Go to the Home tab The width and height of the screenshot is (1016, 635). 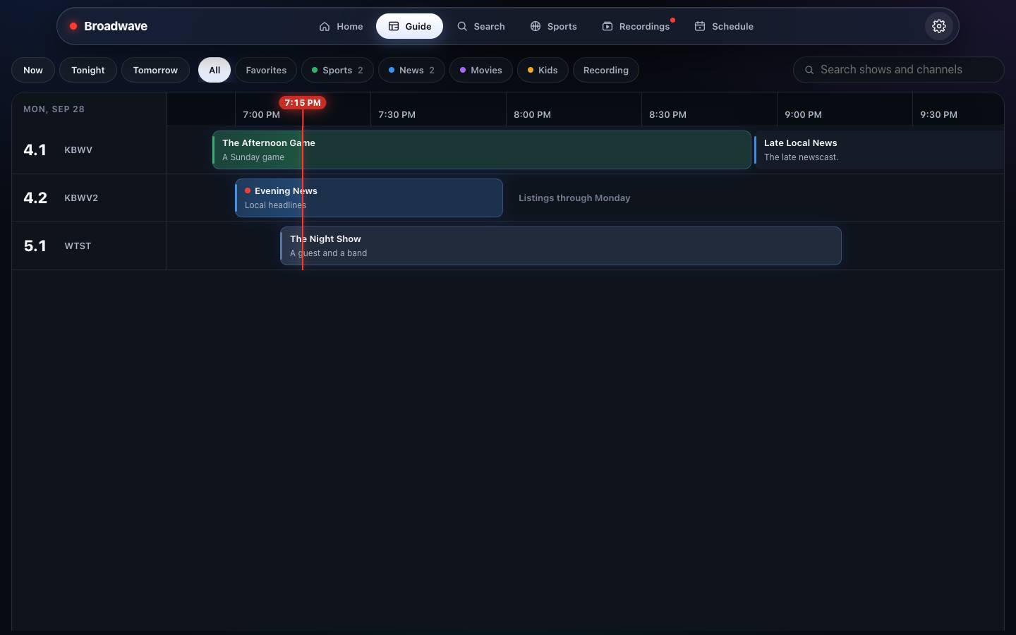[341, 26]
